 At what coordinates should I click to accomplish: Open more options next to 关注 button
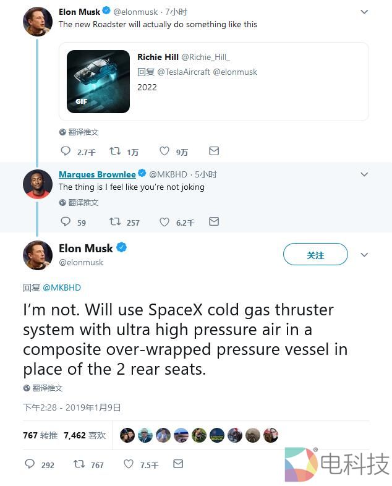pyautogui.click(x=364, y=255)
